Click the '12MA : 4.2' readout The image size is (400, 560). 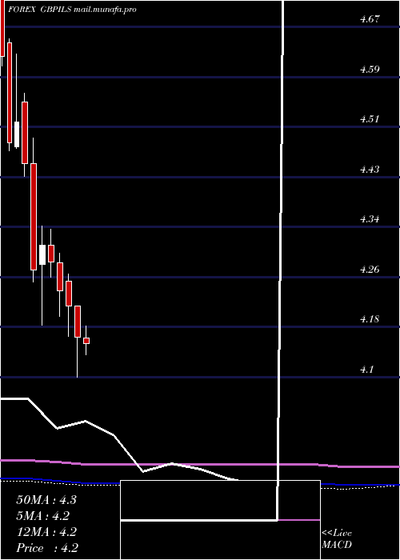[x=46, y=532]
